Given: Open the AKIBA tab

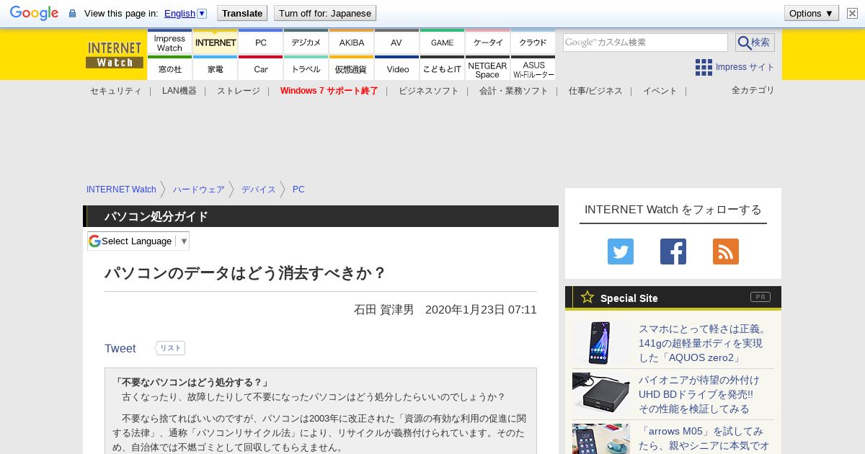Looking at the screenshot, I should coord(352,43).
